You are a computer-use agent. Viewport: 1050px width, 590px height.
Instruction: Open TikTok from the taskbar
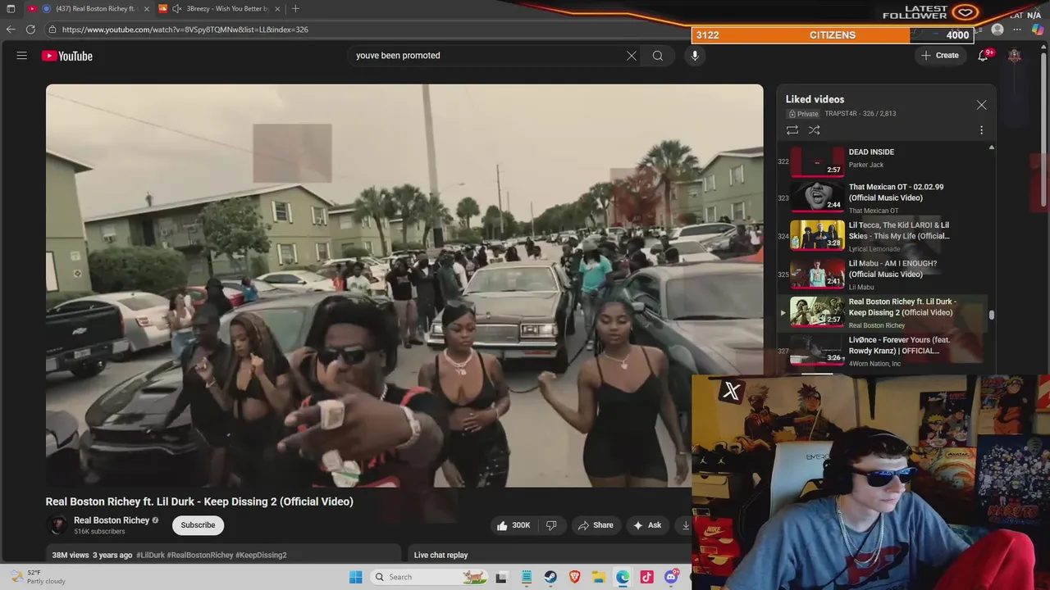647,577
